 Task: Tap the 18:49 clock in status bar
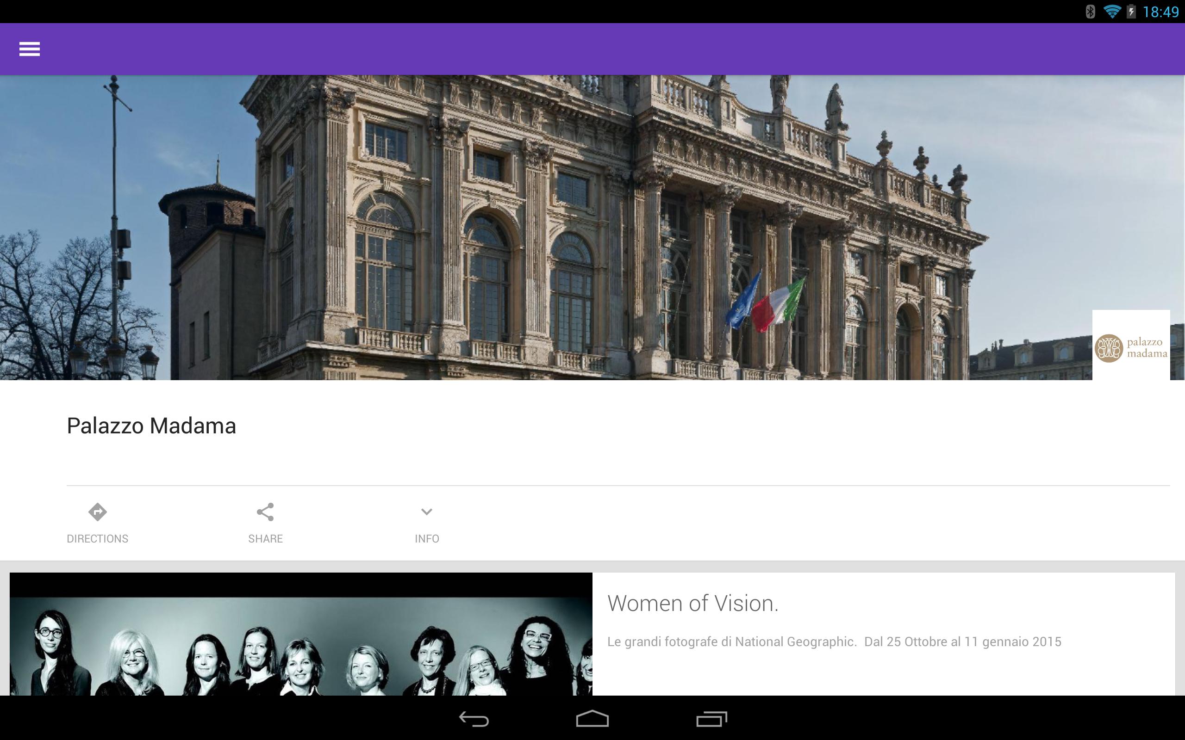[x=1160, y=12]
